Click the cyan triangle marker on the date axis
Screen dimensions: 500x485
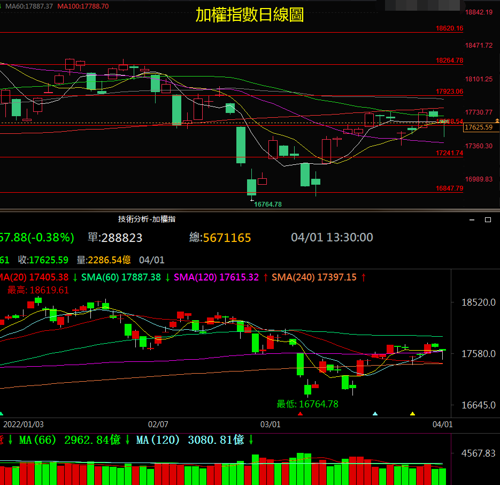(x=375, y=414)
